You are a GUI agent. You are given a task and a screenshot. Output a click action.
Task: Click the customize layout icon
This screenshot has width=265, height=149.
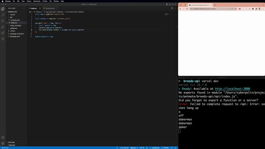point(176,5)
